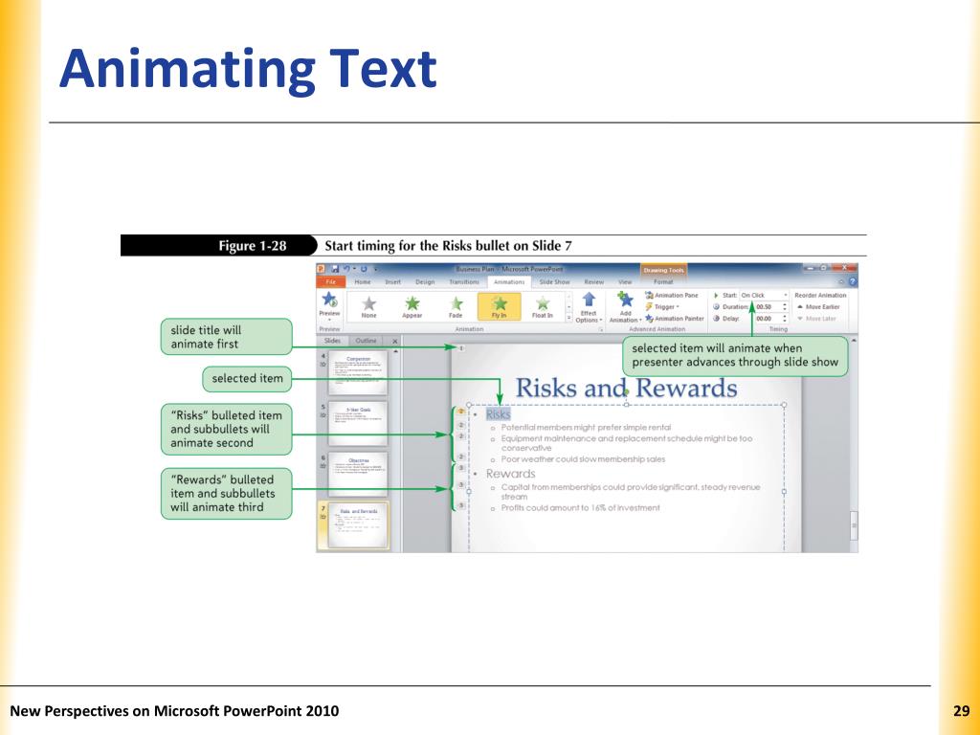Image resolution: width=980 pixels, height=735 pixels.
Task: Click the Duration spinner arrows
Action: [x=785, y=307]
